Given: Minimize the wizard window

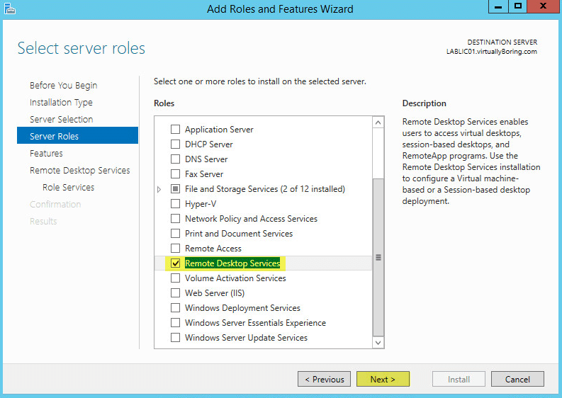Looking at the screenshot, I should (498, 6).
